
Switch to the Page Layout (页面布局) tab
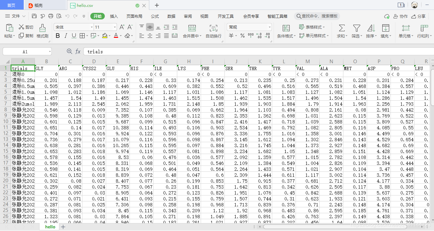click(x=134, y=16)
